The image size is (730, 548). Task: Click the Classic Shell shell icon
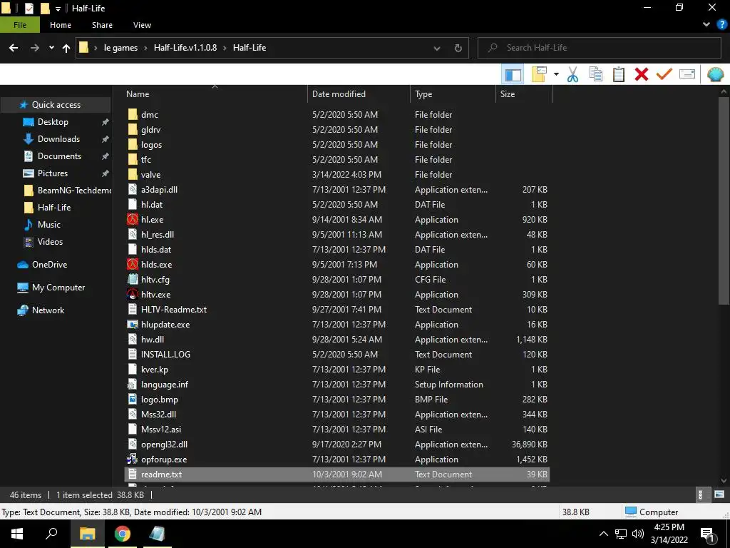click(x=716, y=74)
